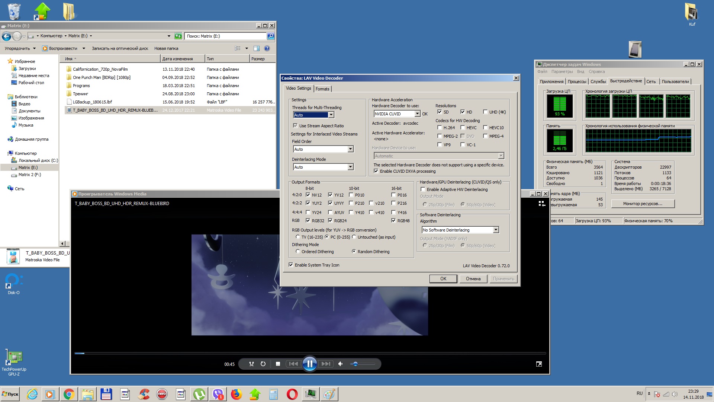
Task: Open the Hardware Decoder to use dropdown
Action: 417,114
